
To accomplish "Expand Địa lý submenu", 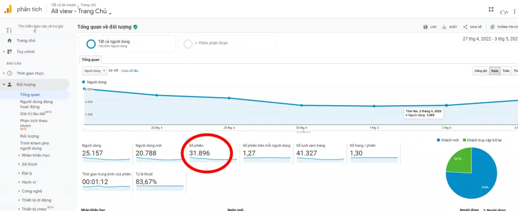I will pos(19,173).
